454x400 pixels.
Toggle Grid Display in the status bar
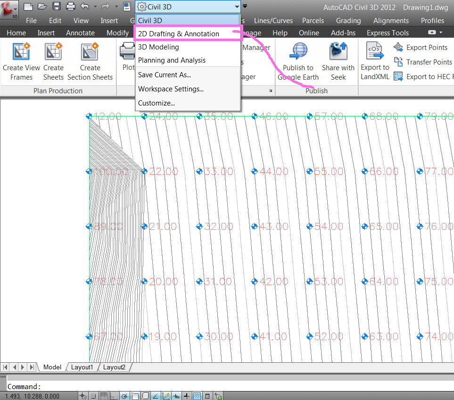click(x=104, y=396)
